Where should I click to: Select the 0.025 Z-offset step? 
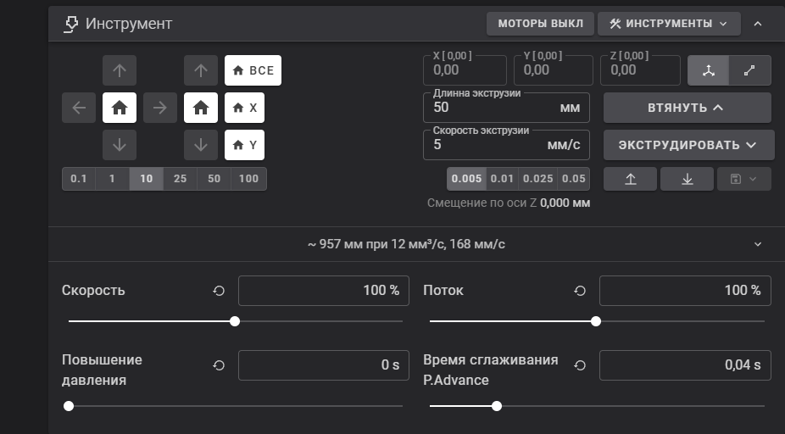click(538, 179)
